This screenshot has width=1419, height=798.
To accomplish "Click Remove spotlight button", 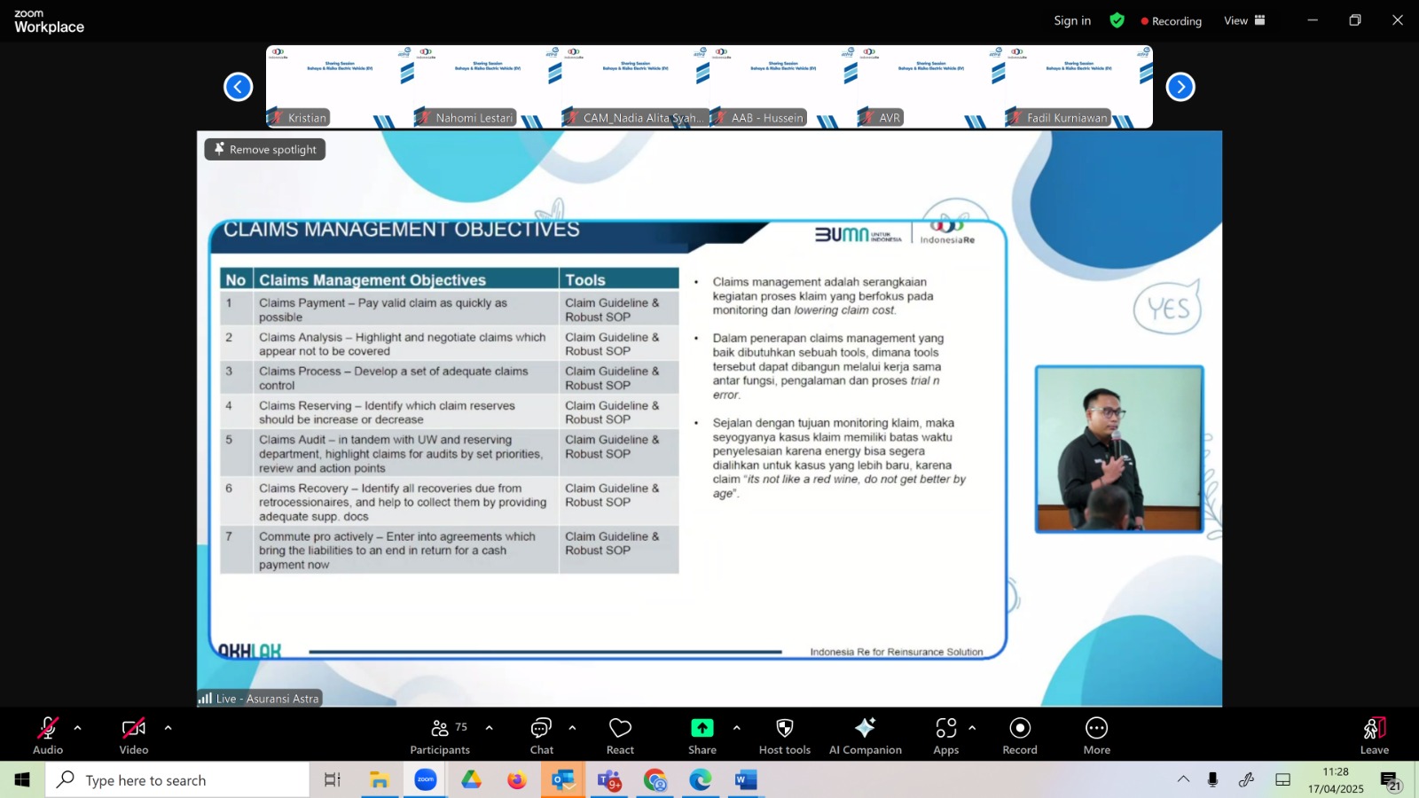I will click(x=265, y=149).
